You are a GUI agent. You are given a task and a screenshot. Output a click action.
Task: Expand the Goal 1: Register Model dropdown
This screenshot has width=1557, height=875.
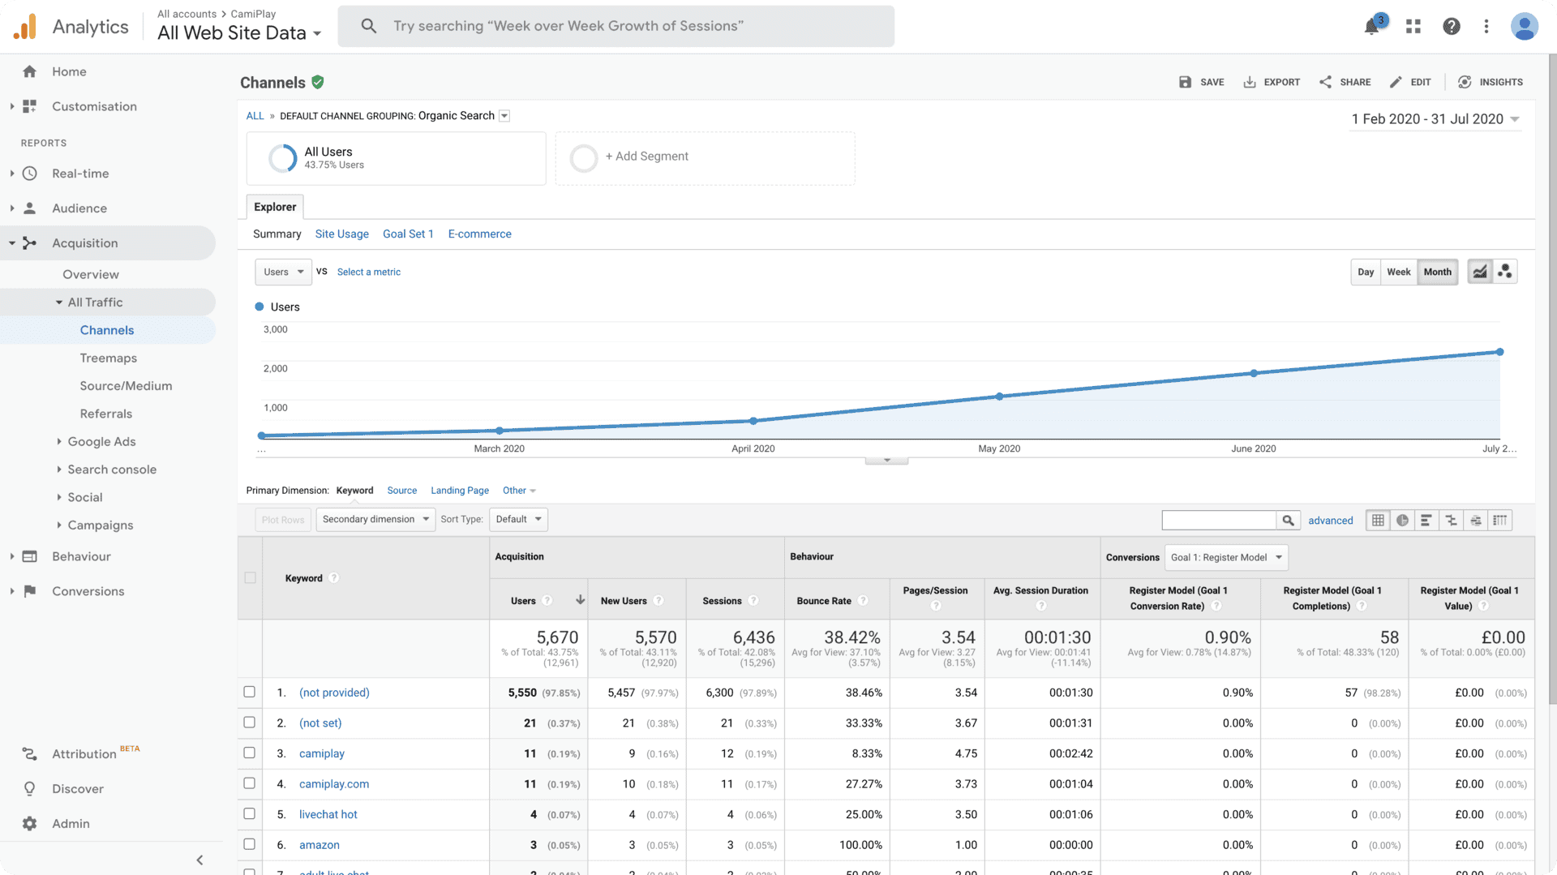[x=1226, y=557]
